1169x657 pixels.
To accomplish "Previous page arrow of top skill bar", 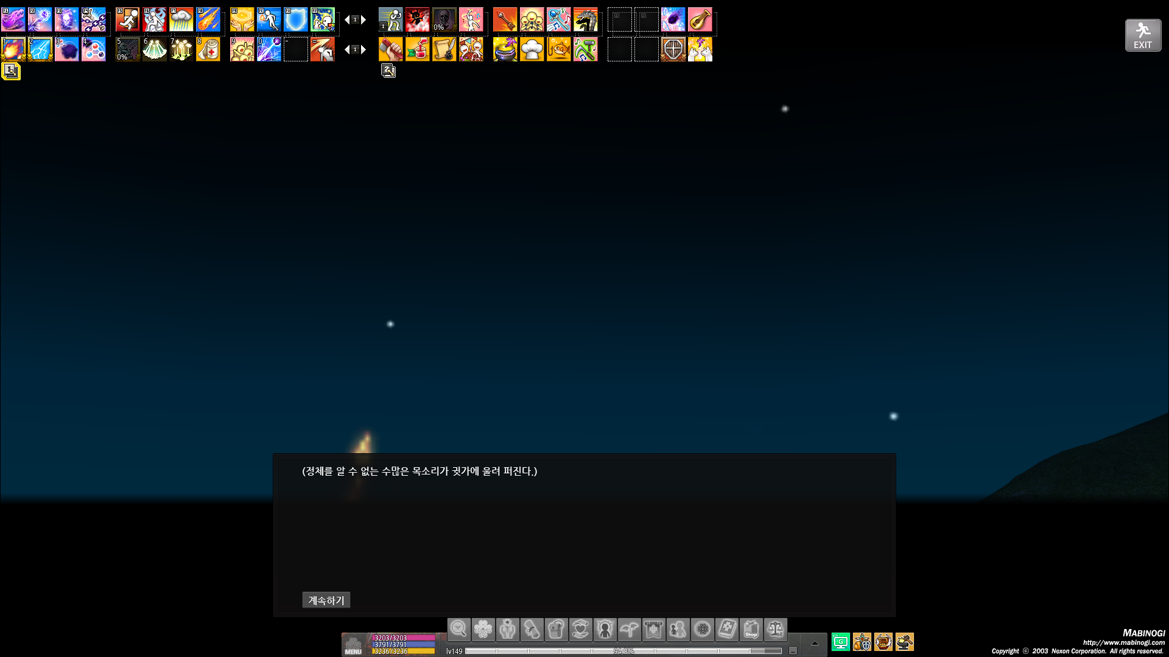I will click(x=347, y=19).
